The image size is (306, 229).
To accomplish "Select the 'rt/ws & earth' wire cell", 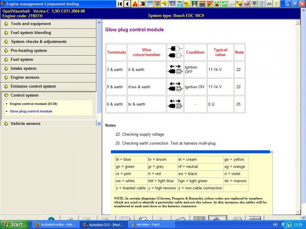I will (146, 87).
